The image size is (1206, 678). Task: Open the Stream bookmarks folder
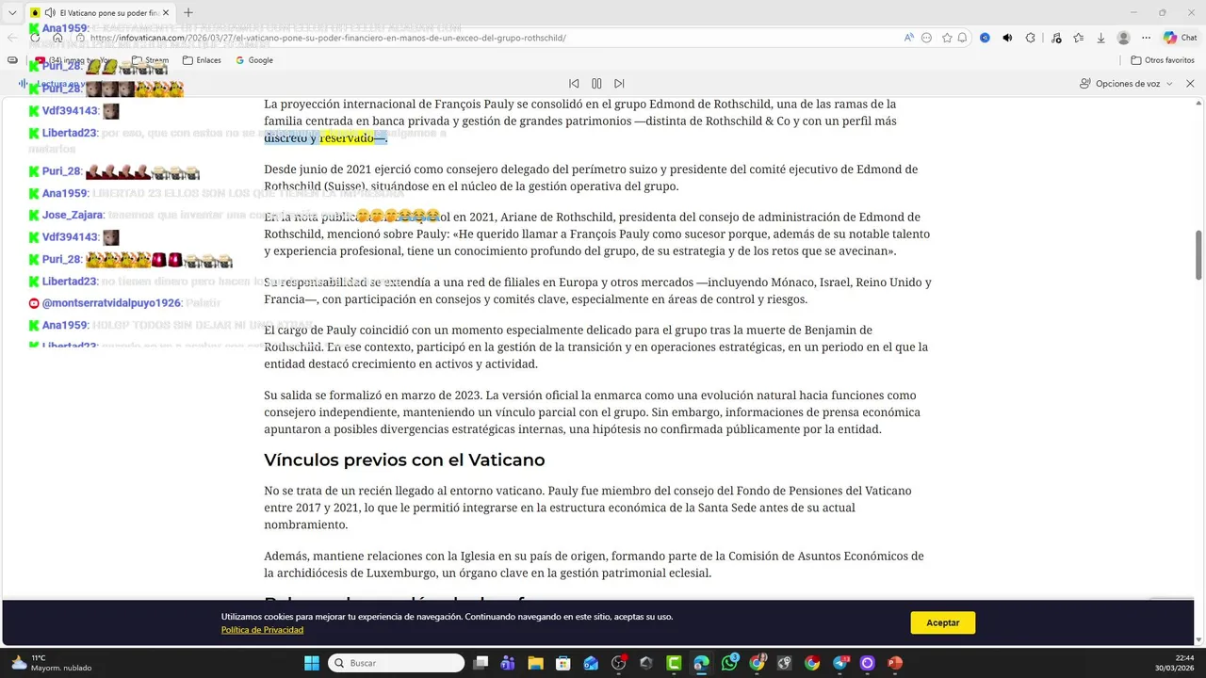click(151, 60)
